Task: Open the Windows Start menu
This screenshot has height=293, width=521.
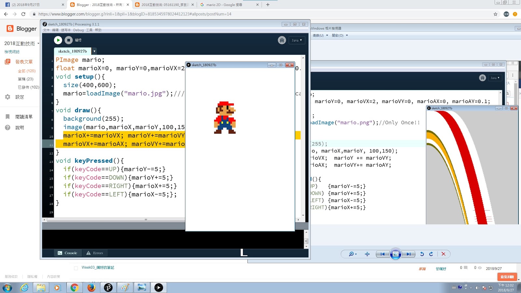Action: click(7, 287)
